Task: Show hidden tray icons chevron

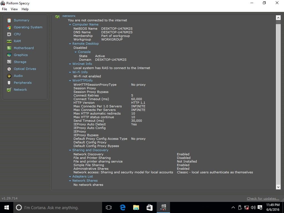Action: click(233, 207)
